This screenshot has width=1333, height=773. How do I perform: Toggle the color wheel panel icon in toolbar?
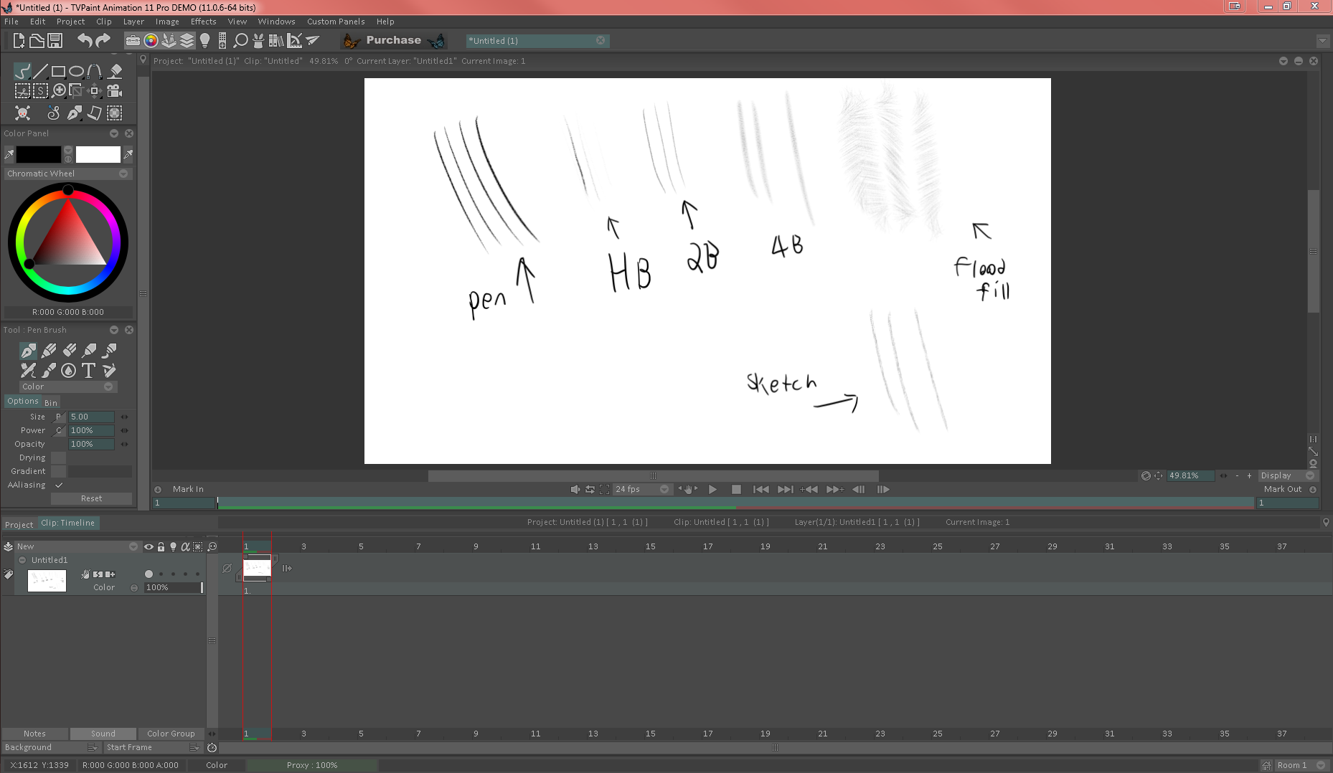coord(151,41)
